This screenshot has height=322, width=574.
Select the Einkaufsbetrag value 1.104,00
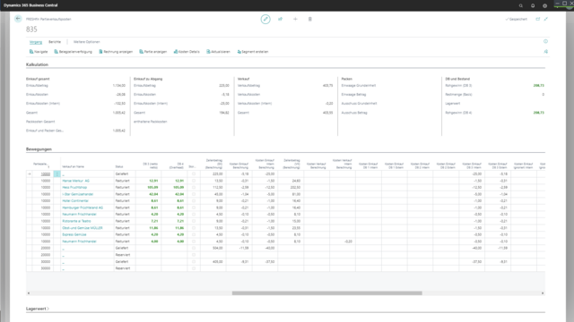(x=119, y=86)
